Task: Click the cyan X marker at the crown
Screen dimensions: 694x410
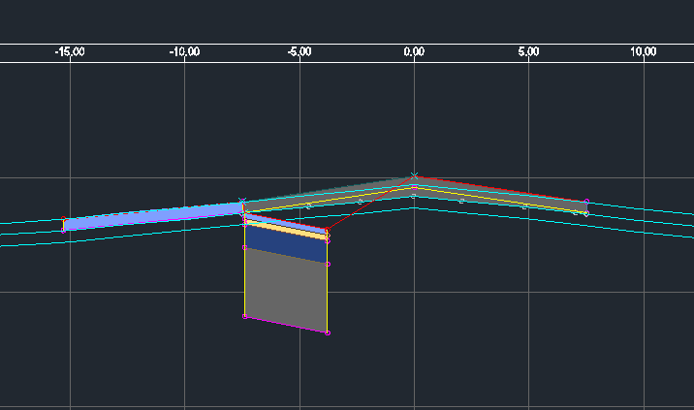Action: coord(414,175)
